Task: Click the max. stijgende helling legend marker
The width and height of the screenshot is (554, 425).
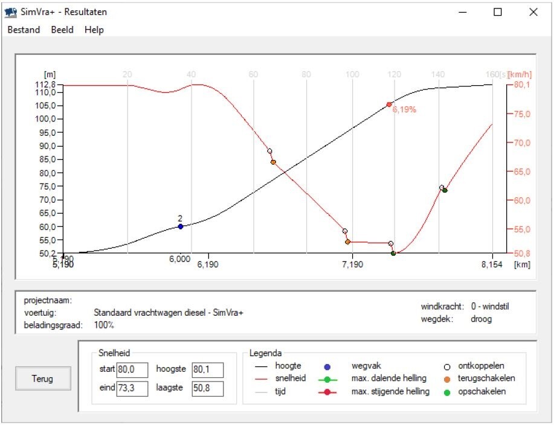Action: click(x=327, y=392)
